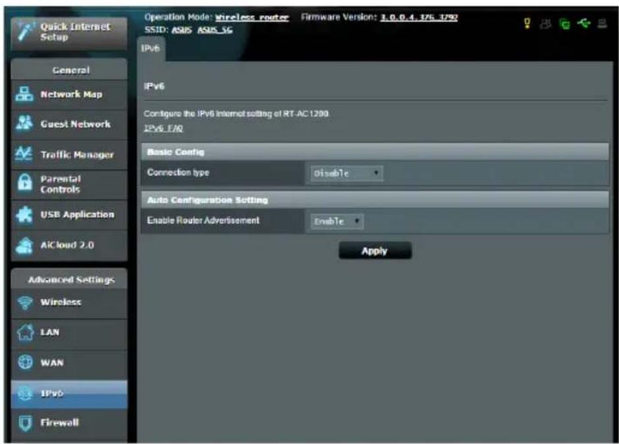
Task: Click the Traffic Manager graph icon
Action: (24, 154)
